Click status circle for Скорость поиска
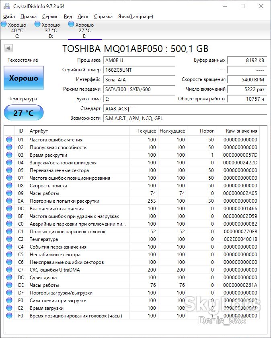The height and width of the screenshot is (338, 271). coord(9,185)
